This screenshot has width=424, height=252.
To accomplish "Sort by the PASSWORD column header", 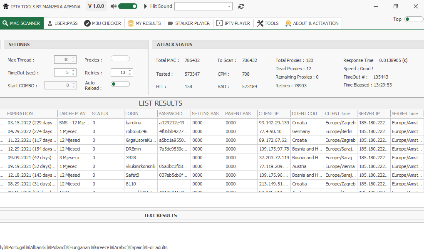I will 174,114.
